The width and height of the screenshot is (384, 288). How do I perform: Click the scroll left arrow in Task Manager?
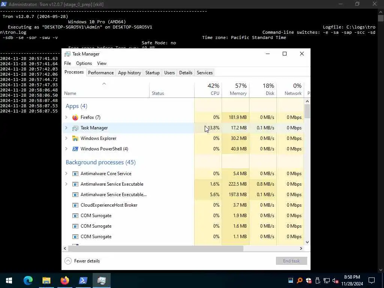(65, 248)
